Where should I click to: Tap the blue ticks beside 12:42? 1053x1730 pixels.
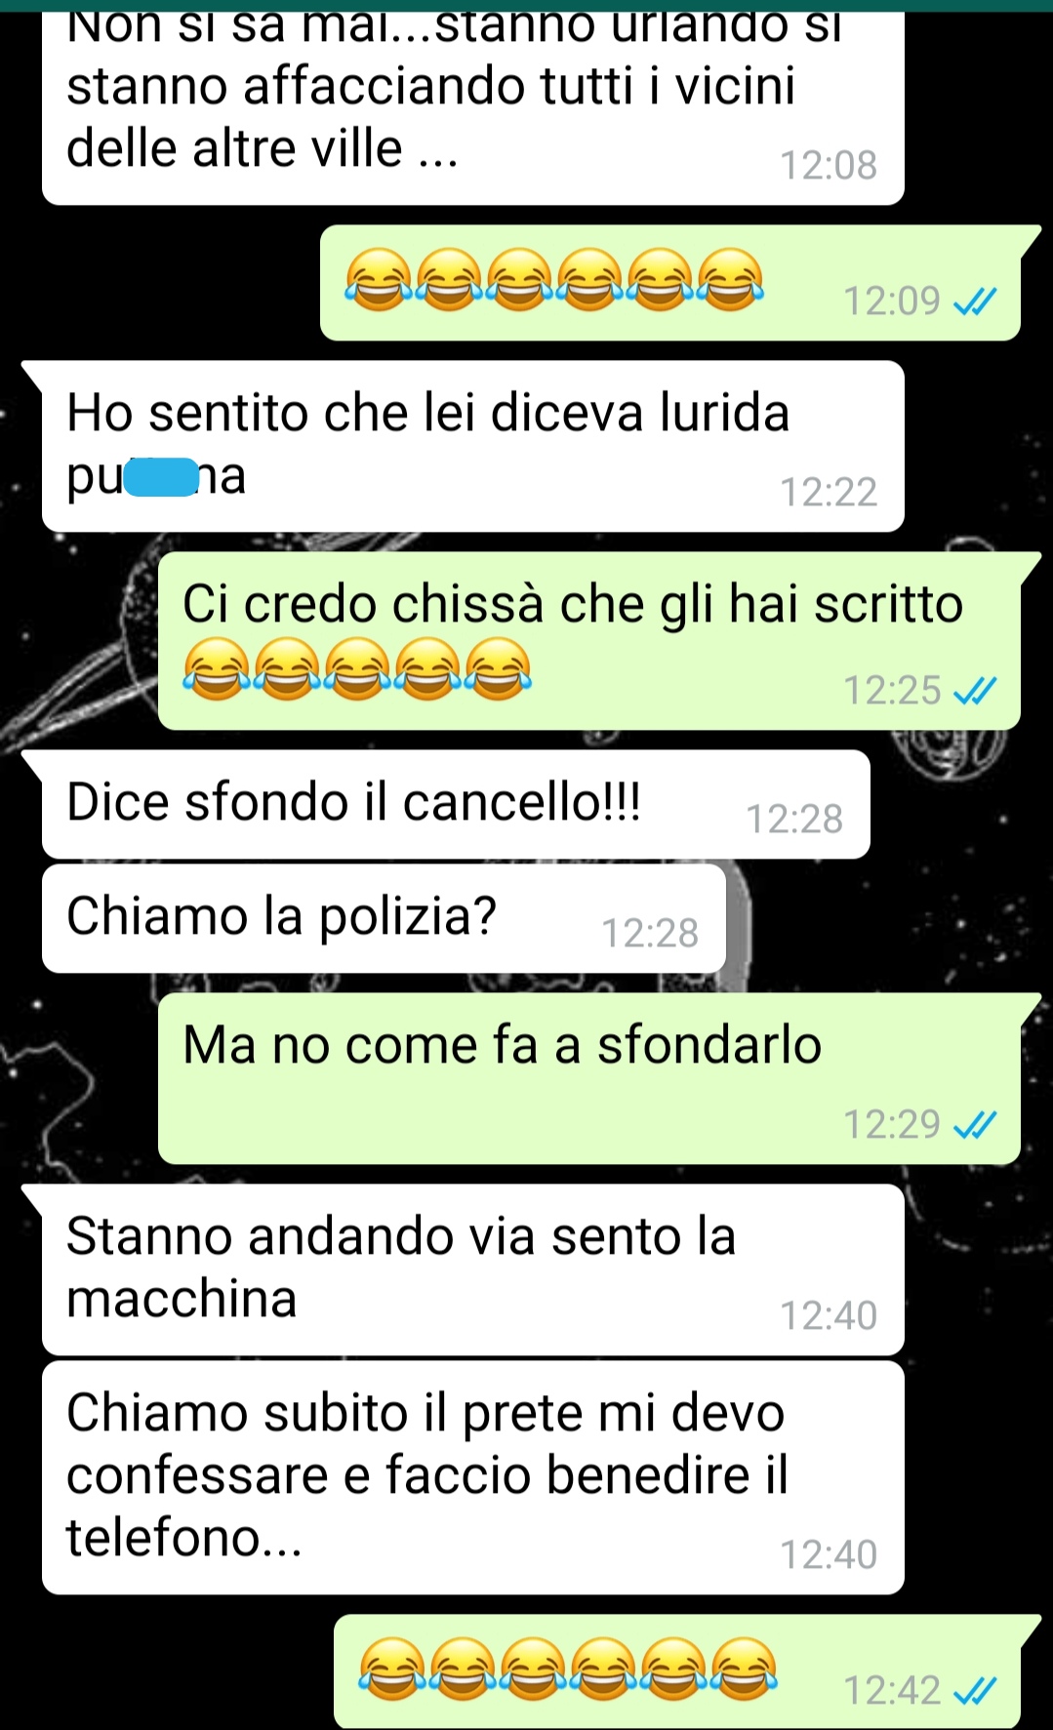click(975, 1691)
